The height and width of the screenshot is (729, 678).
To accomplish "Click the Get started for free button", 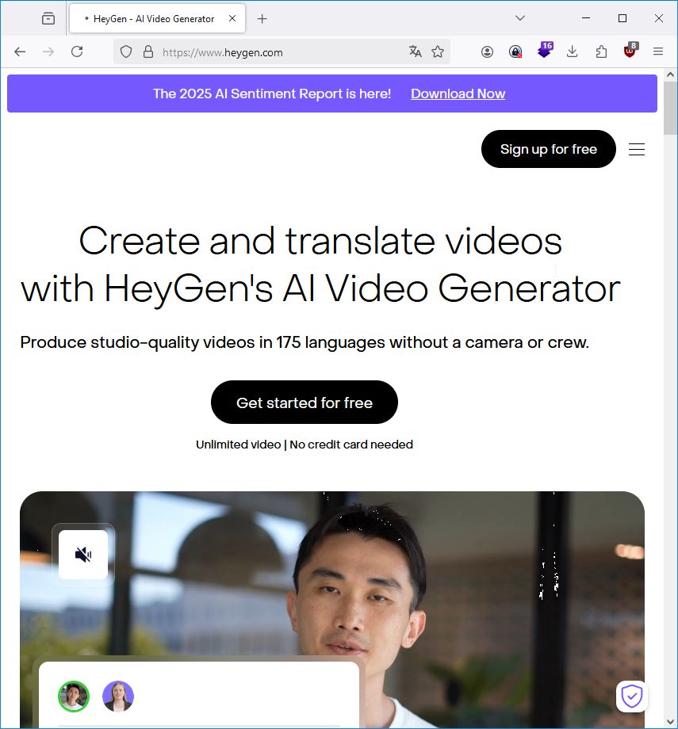I will click(x=305, y=403).
